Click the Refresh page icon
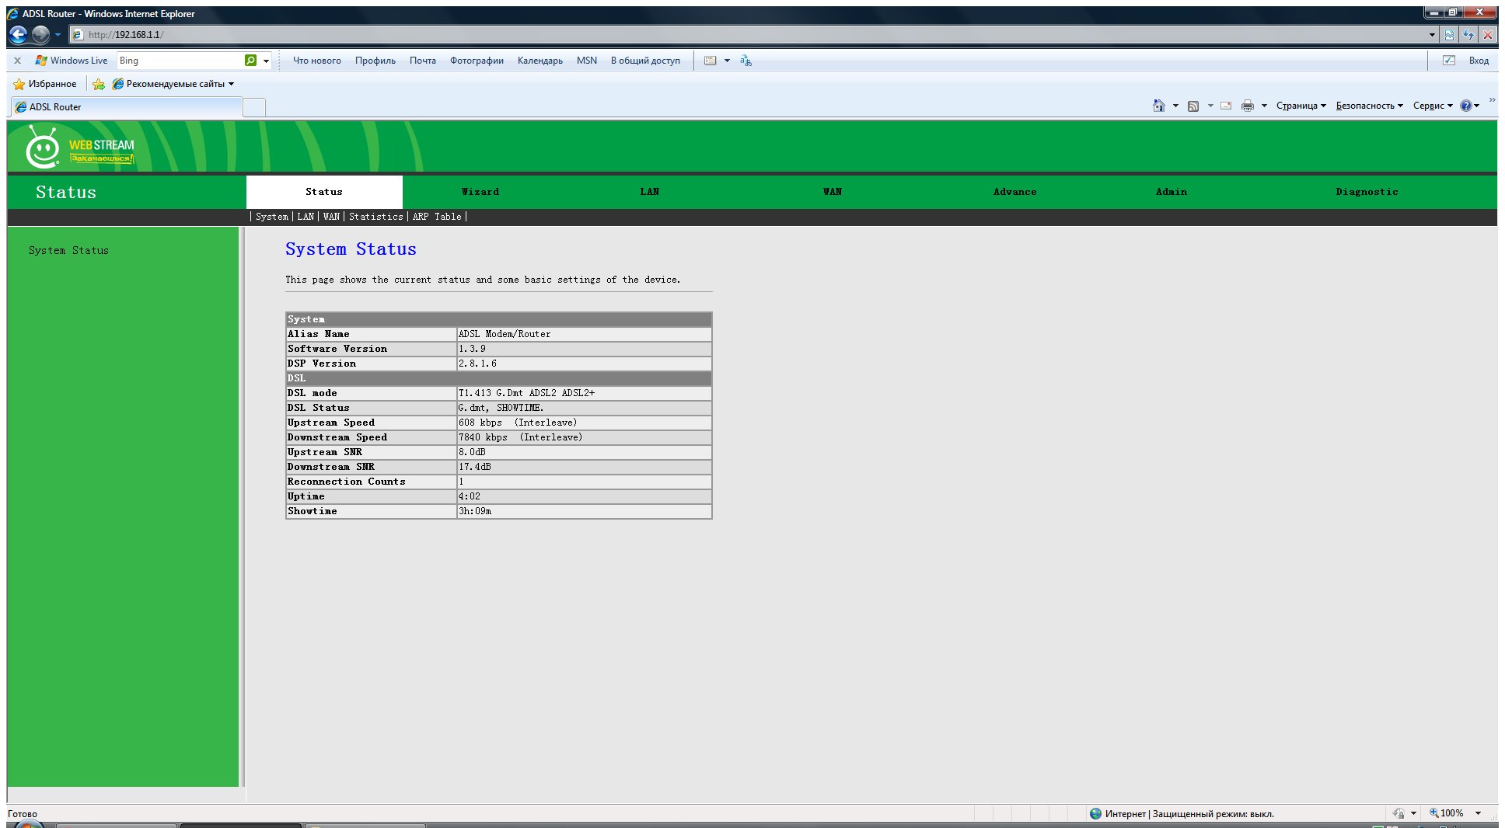This screenshot has width=1505, height=828. tap(1468, 35)
